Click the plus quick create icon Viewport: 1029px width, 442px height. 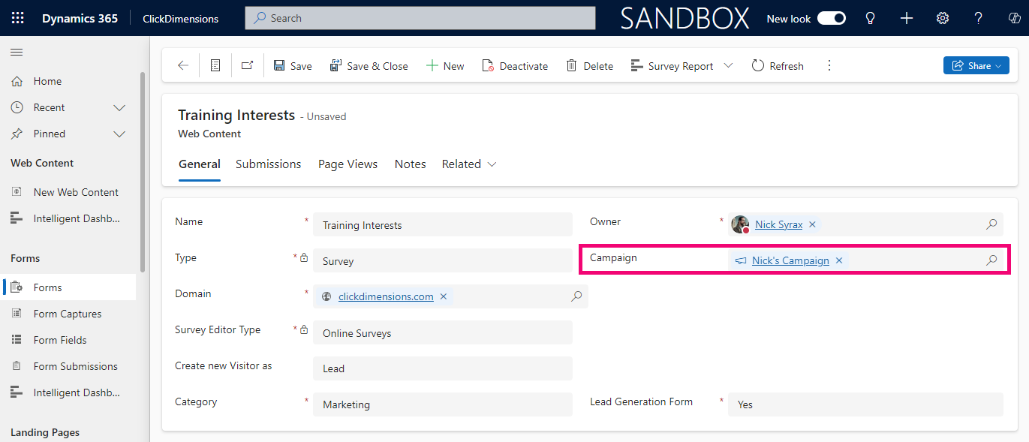coord(907,18)
